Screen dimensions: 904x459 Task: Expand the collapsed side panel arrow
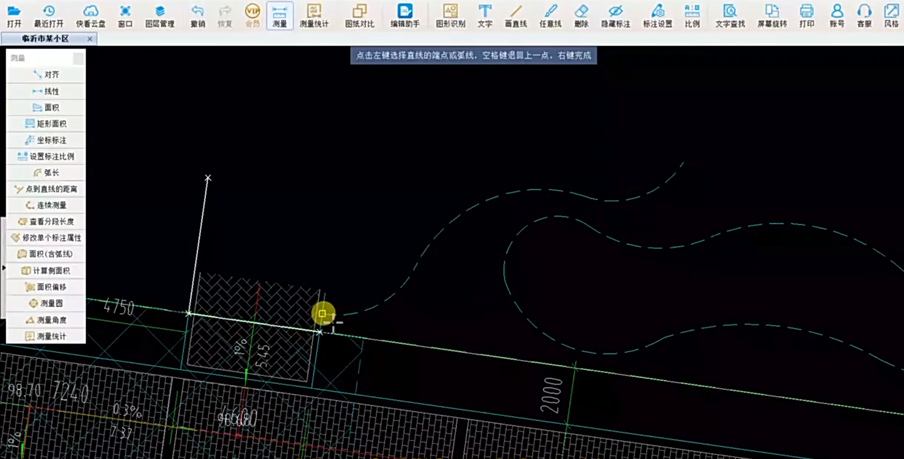(3, 268)
